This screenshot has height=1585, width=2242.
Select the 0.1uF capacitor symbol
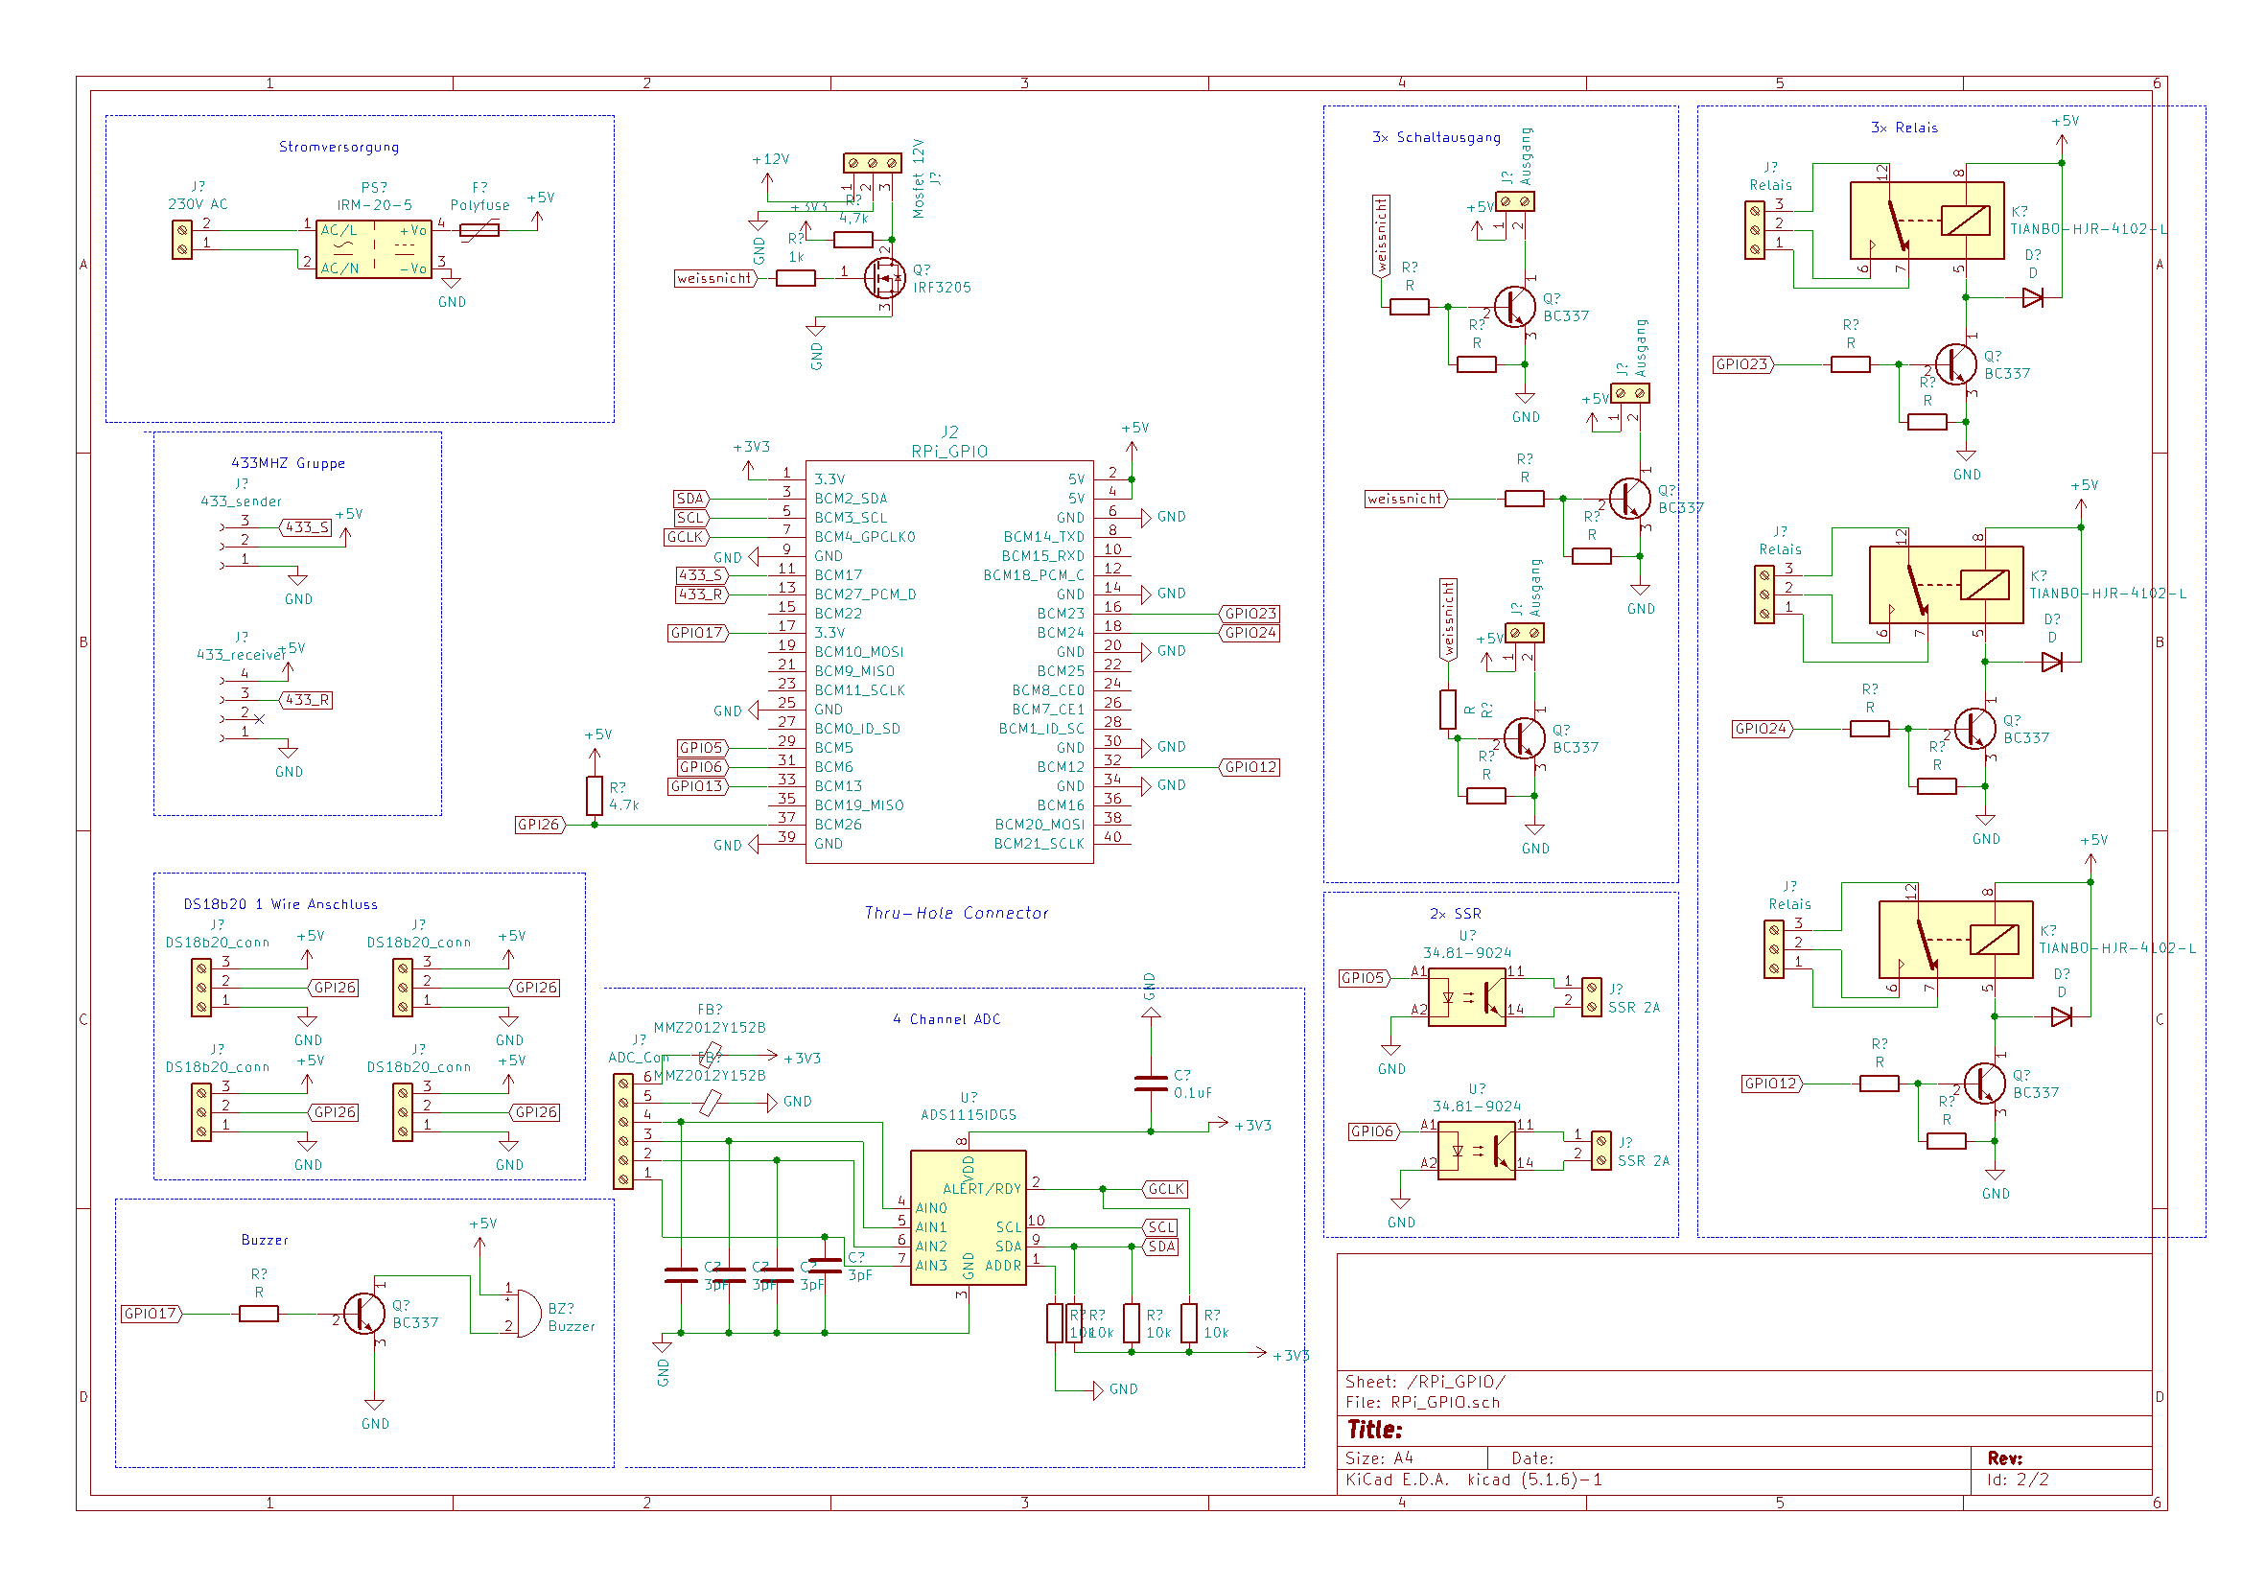point(1152,1083)
